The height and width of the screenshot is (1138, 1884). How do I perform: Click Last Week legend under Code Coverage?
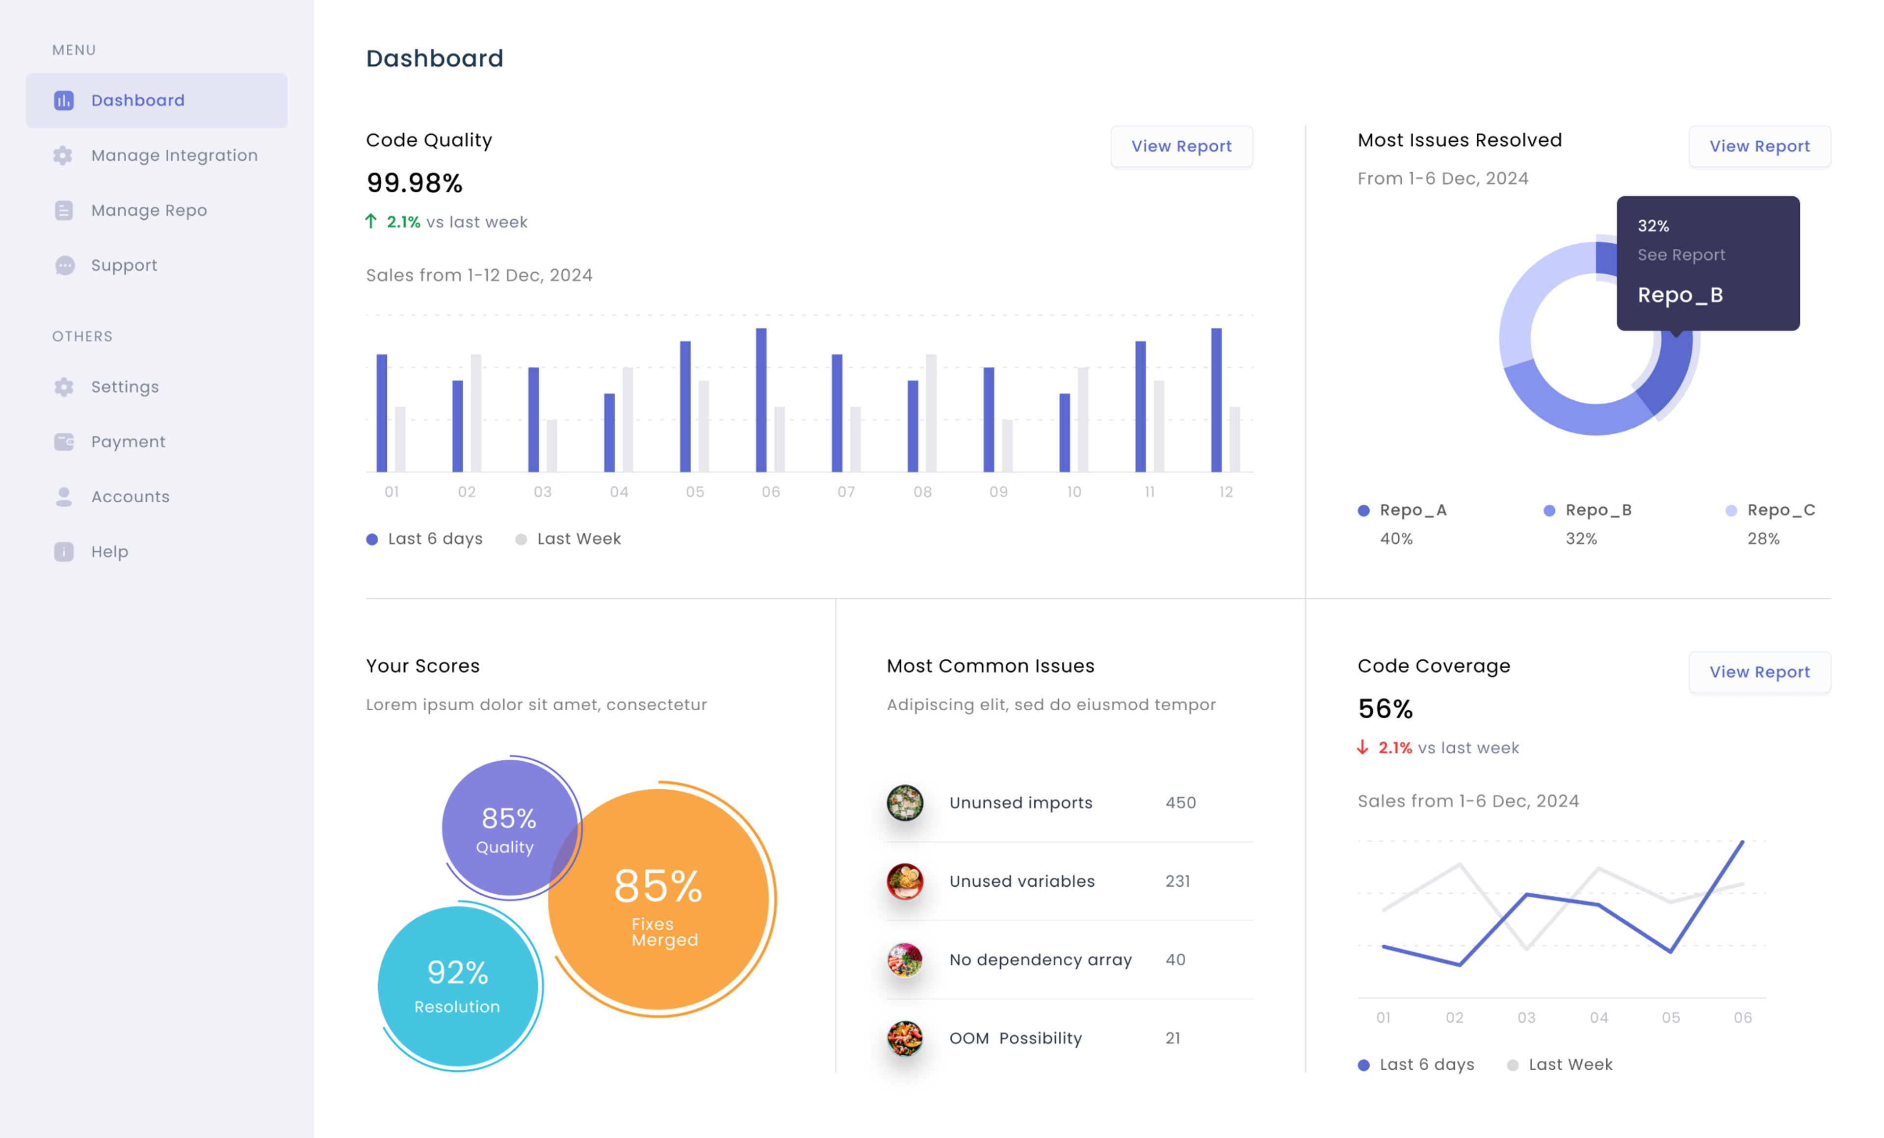click(1559, 1064)
